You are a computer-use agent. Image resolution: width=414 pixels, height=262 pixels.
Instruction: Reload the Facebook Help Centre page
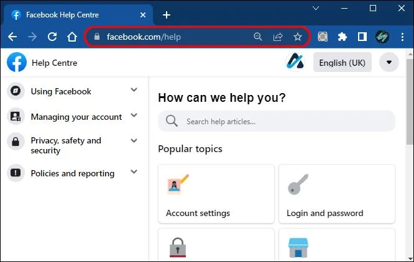(52, 37)
